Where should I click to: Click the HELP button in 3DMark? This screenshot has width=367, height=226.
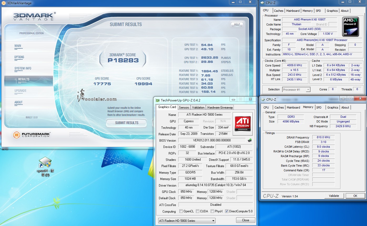tap(237, 24)
